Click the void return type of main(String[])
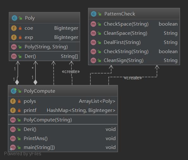This screenshot has height=160, width=188. (x=111, y=147)
